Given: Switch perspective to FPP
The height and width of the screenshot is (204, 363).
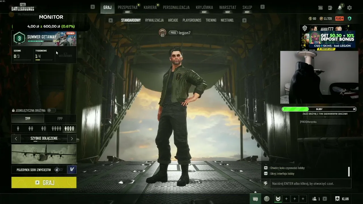Looking at the screenshot, I should 60,119.
